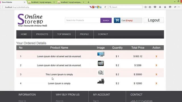182x102 pixels.
Task: Open the CONTACT navigation item
Action: coord(103,34)
